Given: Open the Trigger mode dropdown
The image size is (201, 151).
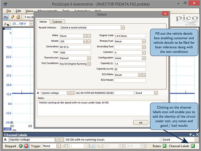Looking at the screenshot, I should point(58,146).
